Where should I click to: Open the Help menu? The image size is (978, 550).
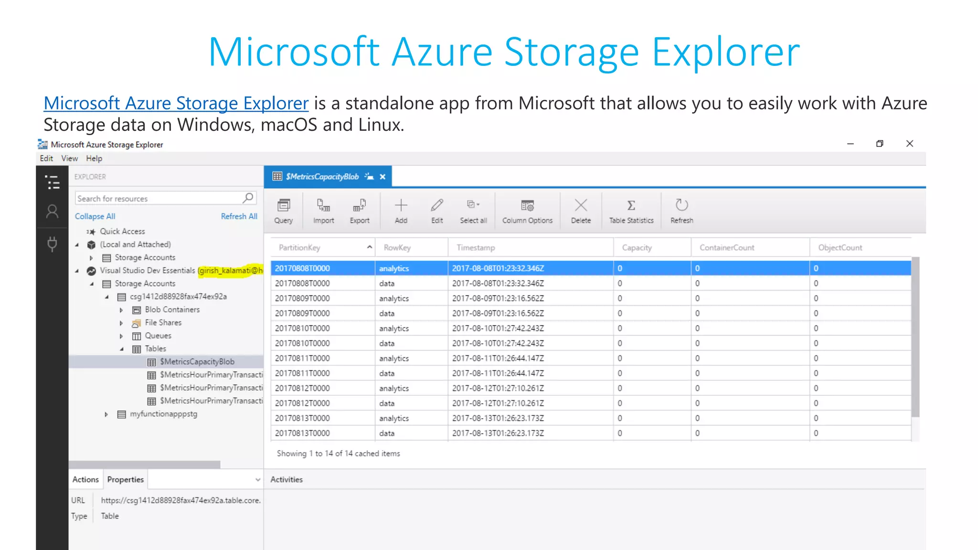point(94,158)
